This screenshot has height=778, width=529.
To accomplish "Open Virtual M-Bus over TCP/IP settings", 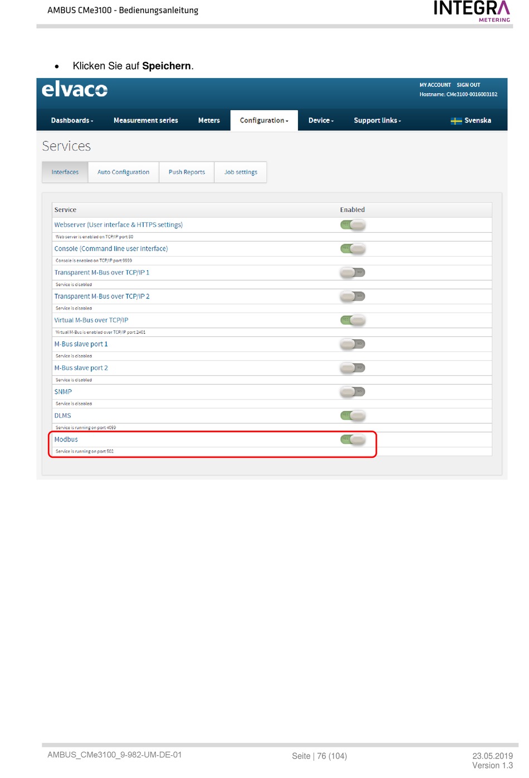I will [91, 320].
